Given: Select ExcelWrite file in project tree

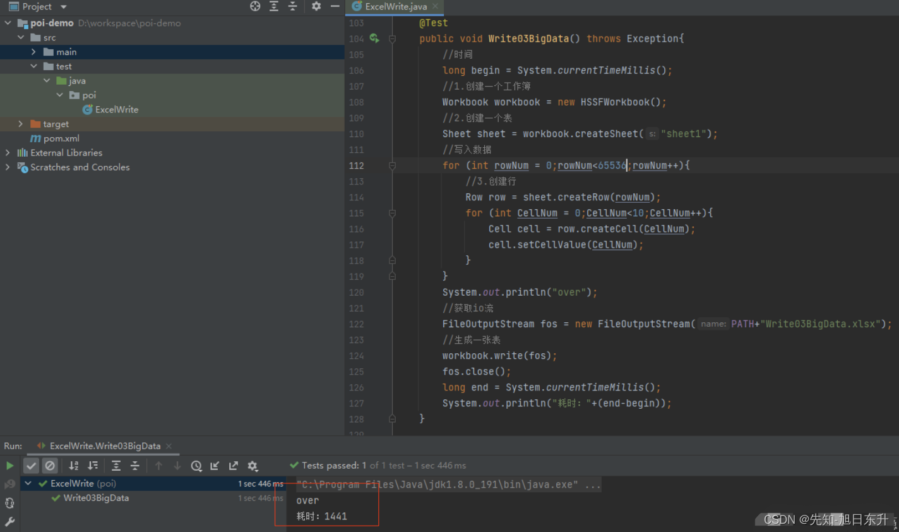Looking at the screenshot, I should 117,109.
